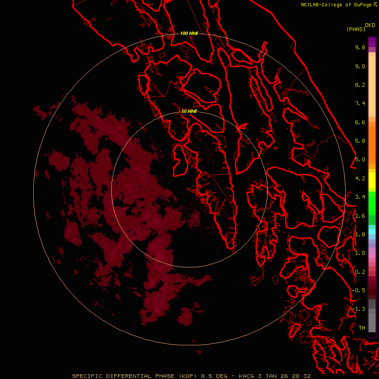The height and width of the screenshot is (379, 379).
Task: Click the 0.5 DEG elevation angle text
Action: (x=214, y=376)
